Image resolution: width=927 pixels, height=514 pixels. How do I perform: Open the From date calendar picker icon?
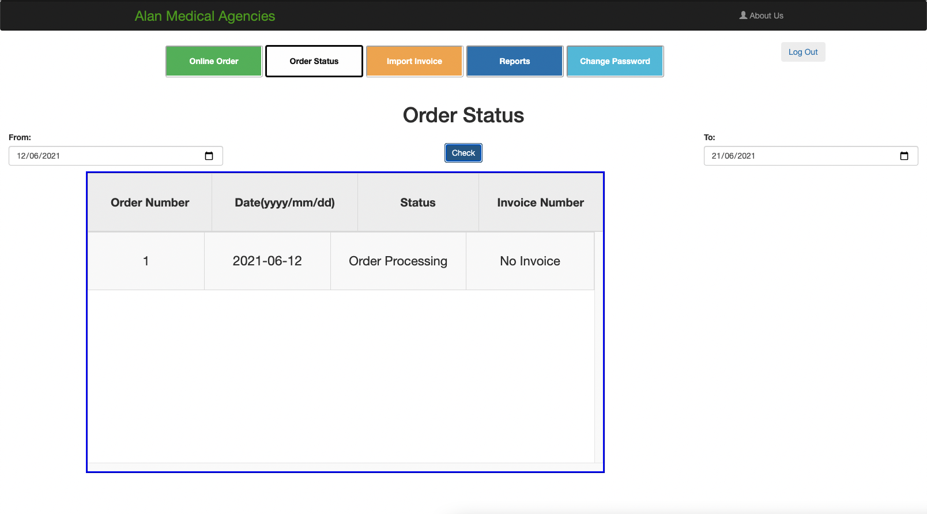coord(209,156)
